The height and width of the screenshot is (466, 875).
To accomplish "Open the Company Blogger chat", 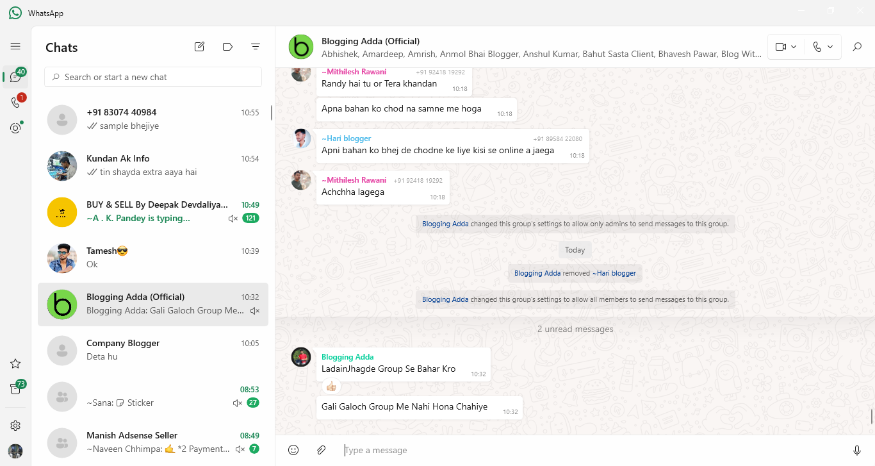I will (x=153, y=350).
